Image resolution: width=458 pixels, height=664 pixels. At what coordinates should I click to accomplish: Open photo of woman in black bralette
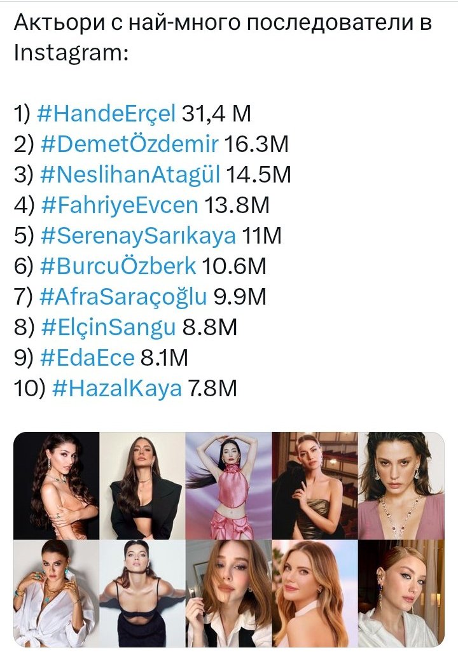coord(142,593)
